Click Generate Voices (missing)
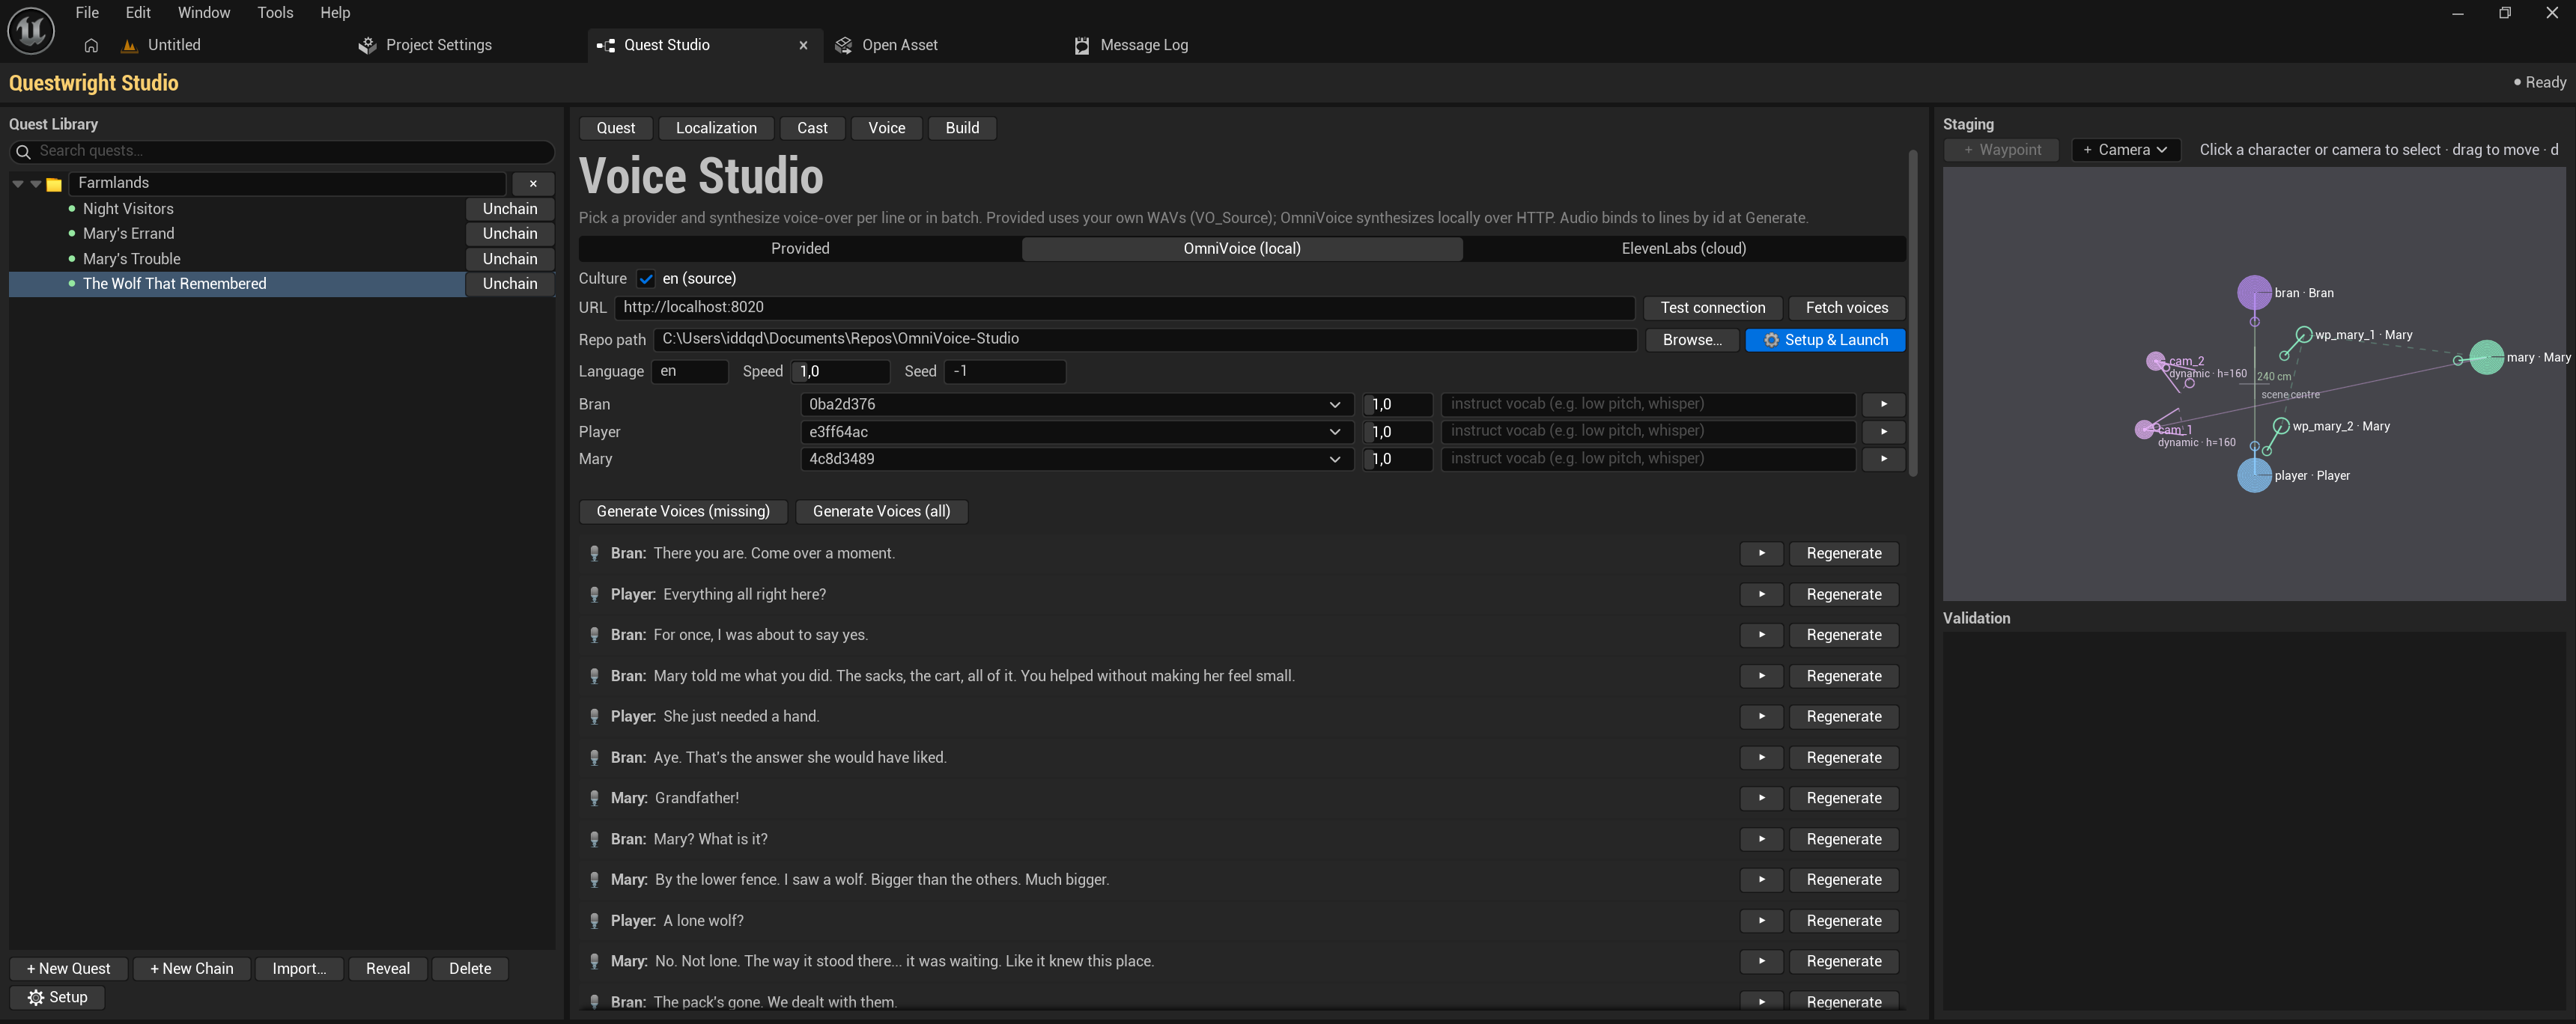The height and width of the screenshot is (1024, 2576). pyautogui.click(x=683, y=511)
